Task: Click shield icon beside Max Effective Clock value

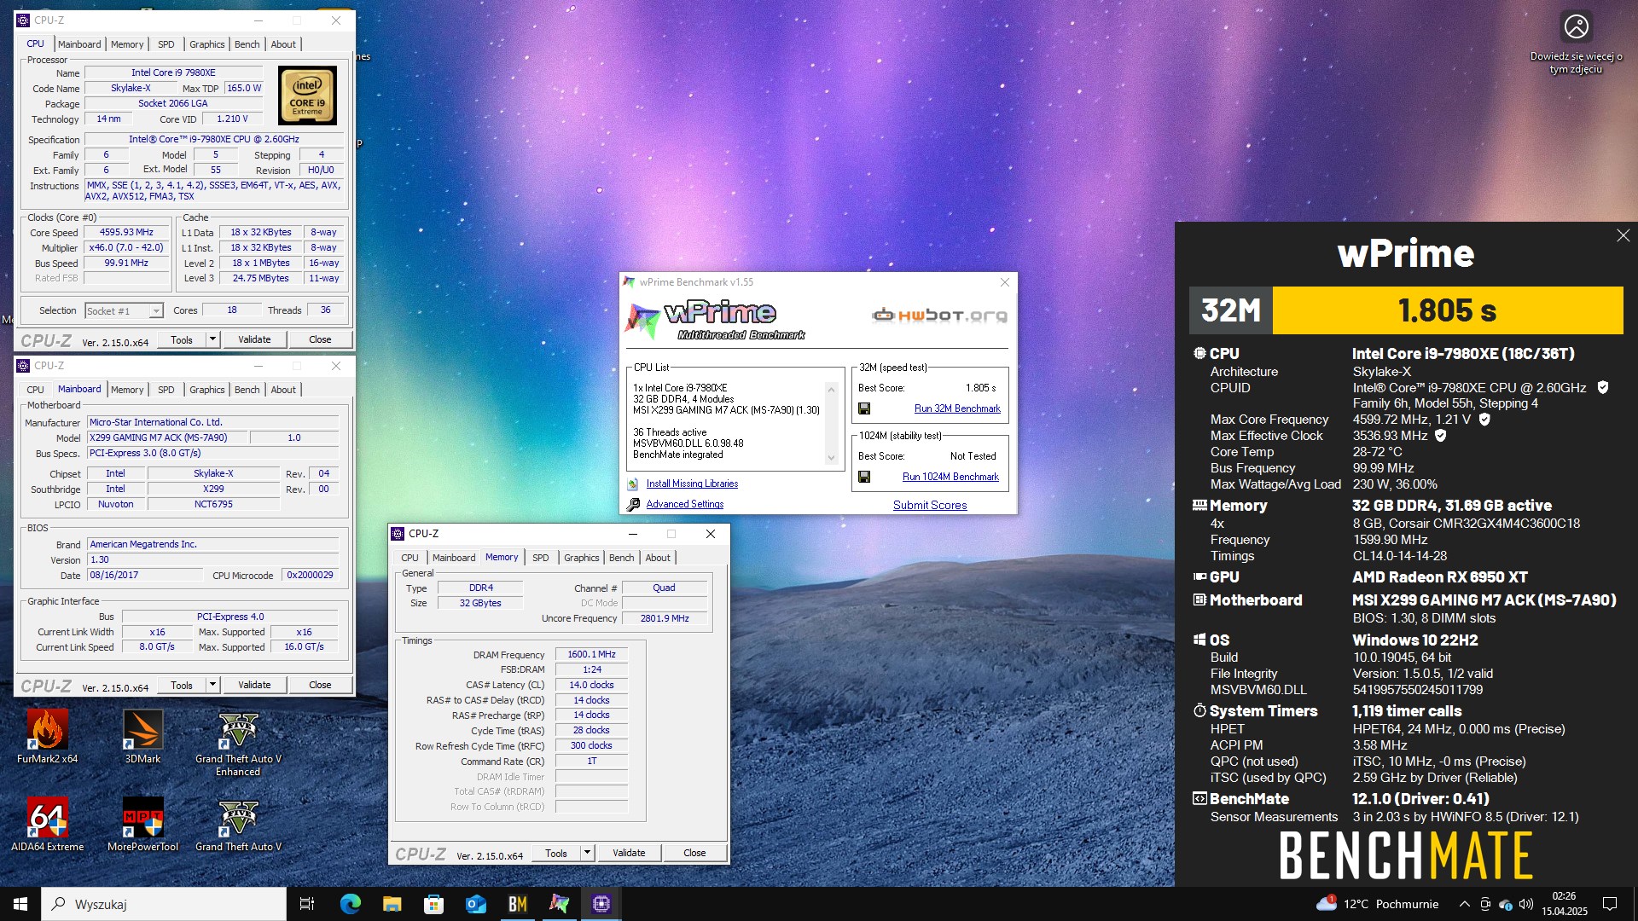Action: (1441, 436)
